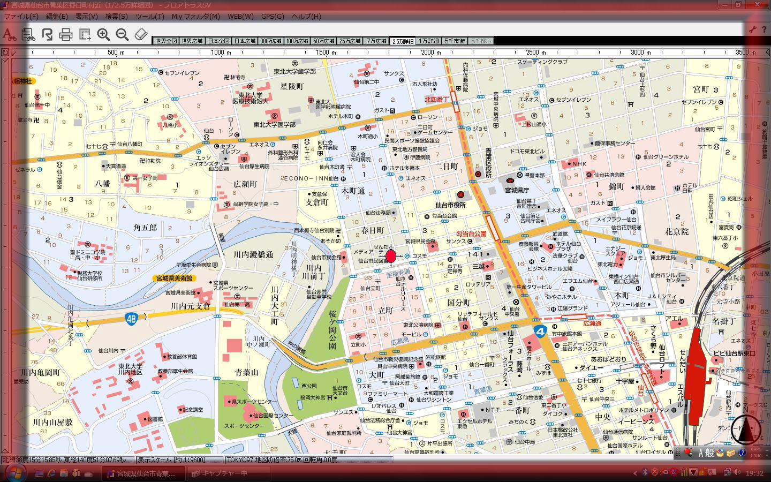
Task: Click the north compass icon on map
Action: click(746, 430)
